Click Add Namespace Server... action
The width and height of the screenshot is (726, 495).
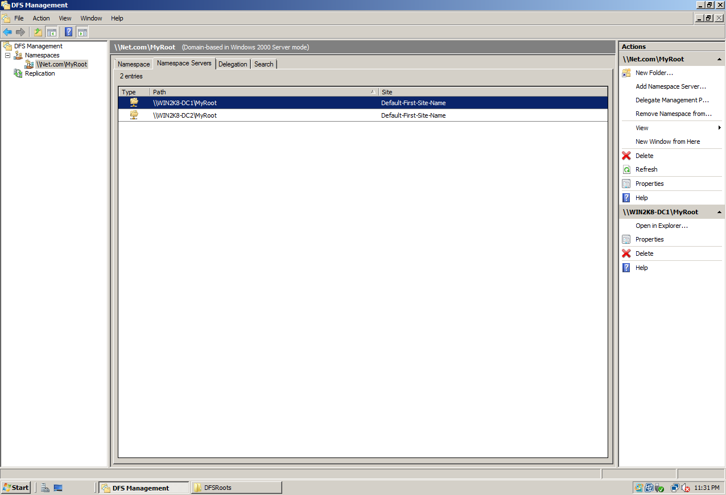[x=671, y=86]
